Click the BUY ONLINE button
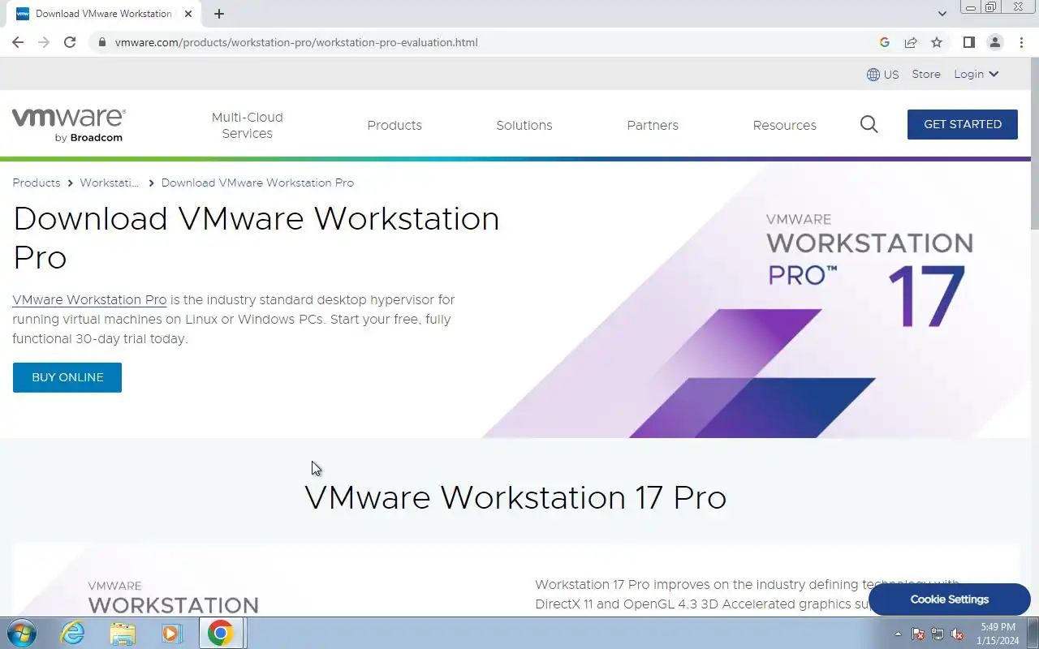 [x=67, y=377]
